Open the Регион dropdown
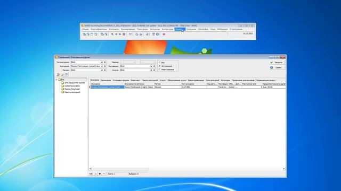Viewport: 341px width, 191px height. 102,70
